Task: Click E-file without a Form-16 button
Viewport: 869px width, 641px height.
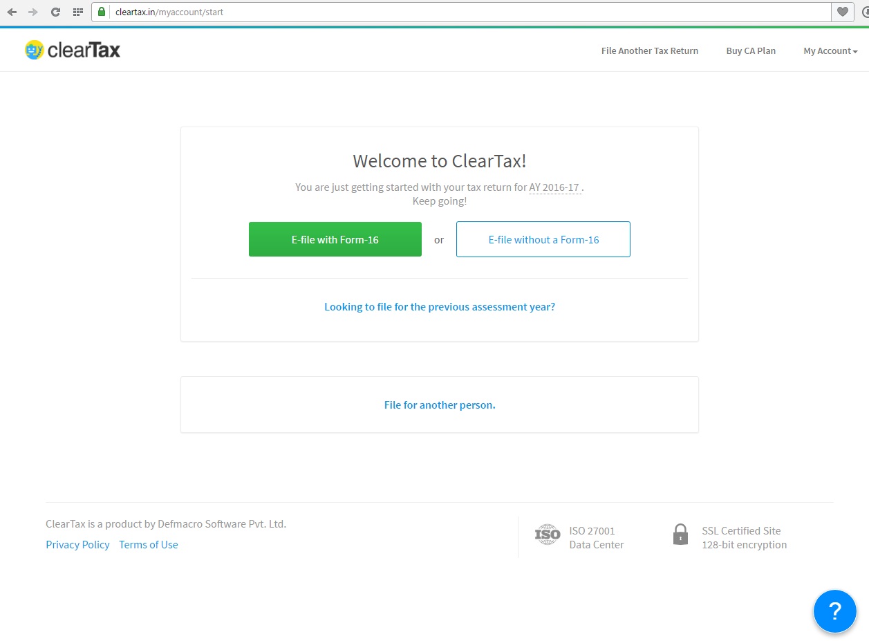Action: click(x=543, y=239)
